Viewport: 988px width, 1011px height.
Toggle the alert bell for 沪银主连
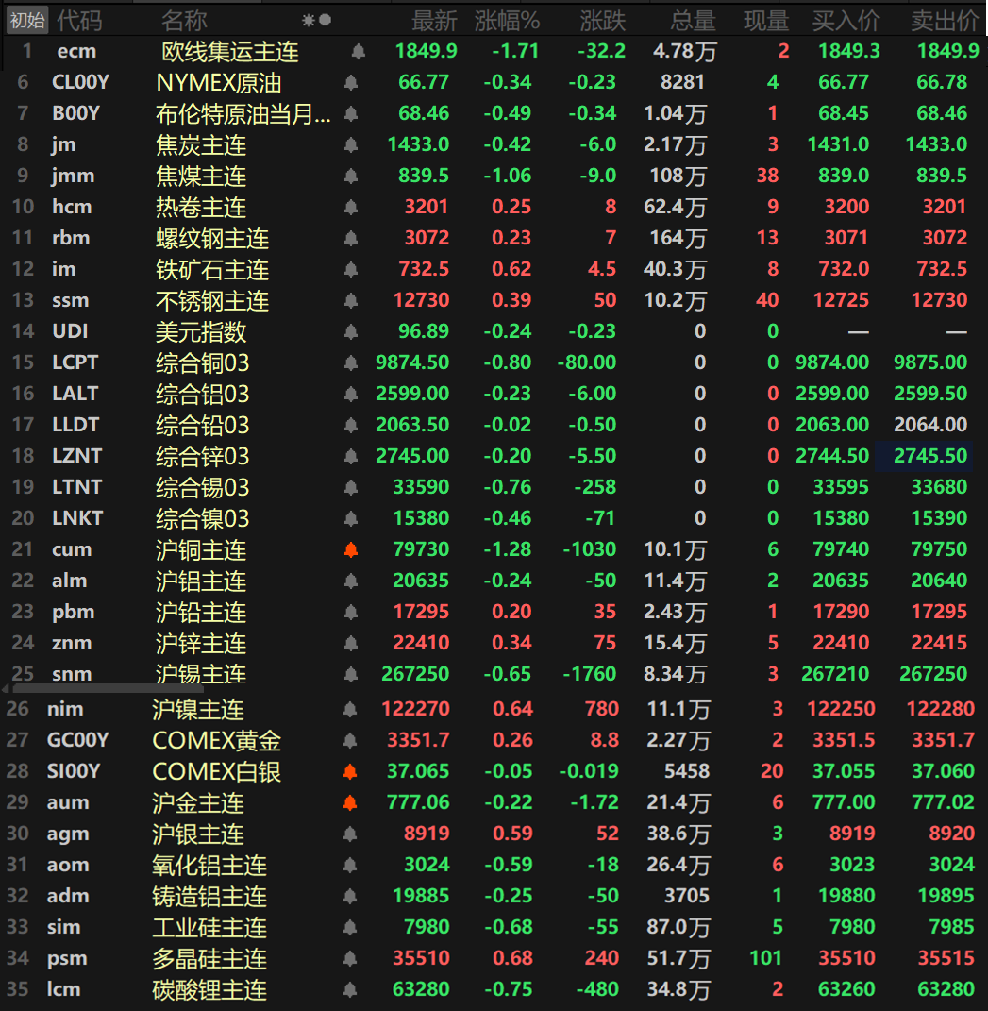pos(350,834)
